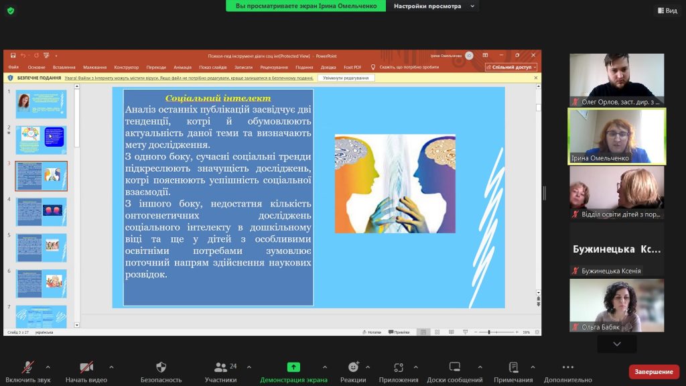Click the green Демонстрация экрана icon
This screenshot has width=686, height=386.
[x=293, y=367]
